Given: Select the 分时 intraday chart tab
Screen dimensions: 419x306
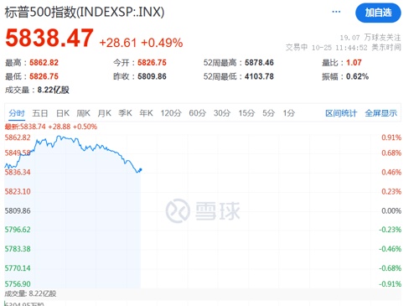Looking at the screenshot, I should (x=17, y=113).
